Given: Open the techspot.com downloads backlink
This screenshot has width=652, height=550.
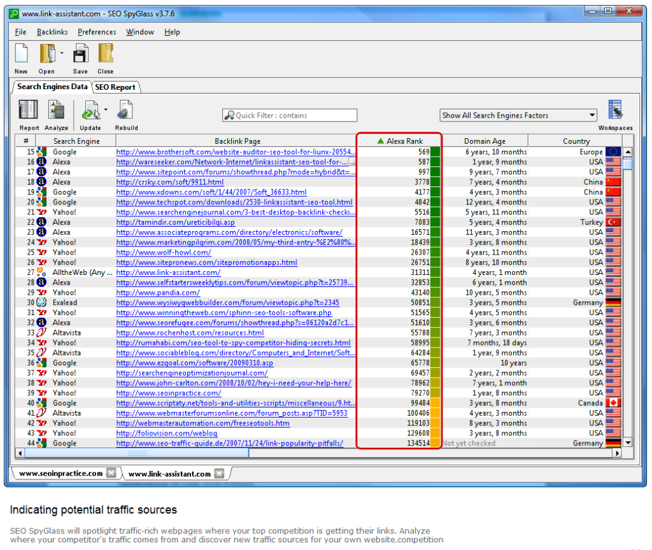Looking at the screenshot, I should [234, 202].
